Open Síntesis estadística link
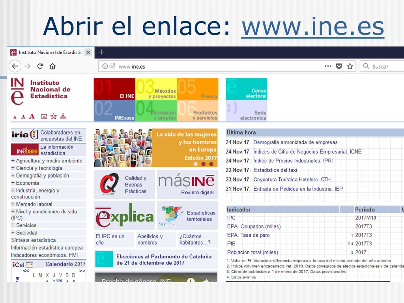The image size is (404, 303). click(34, 240)
